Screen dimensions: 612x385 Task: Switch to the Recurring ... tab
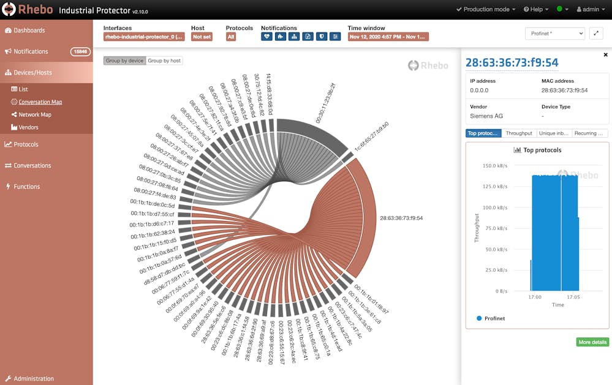tap(589, 133)
